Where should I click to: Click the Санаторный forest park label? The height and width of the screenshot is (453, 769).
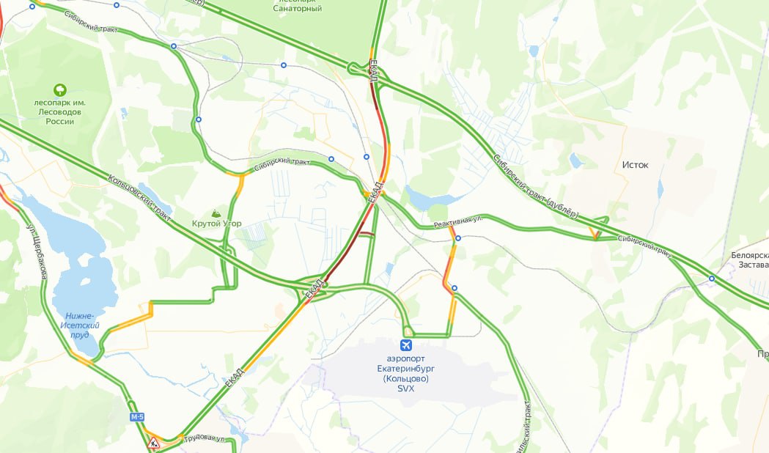point(297,5)
